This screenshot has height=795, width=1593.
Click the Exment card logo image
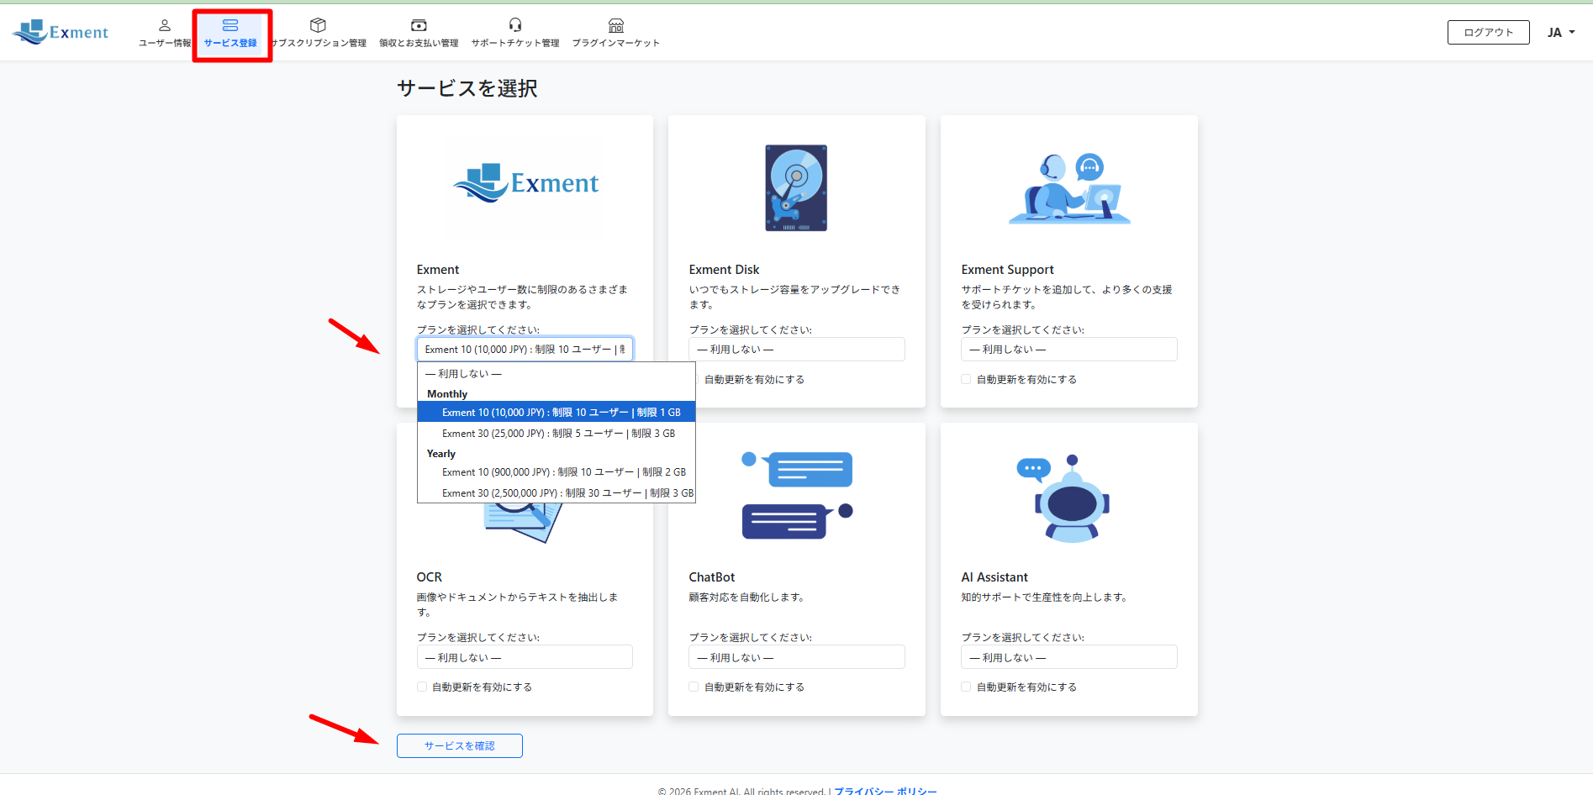coord(525,183)
